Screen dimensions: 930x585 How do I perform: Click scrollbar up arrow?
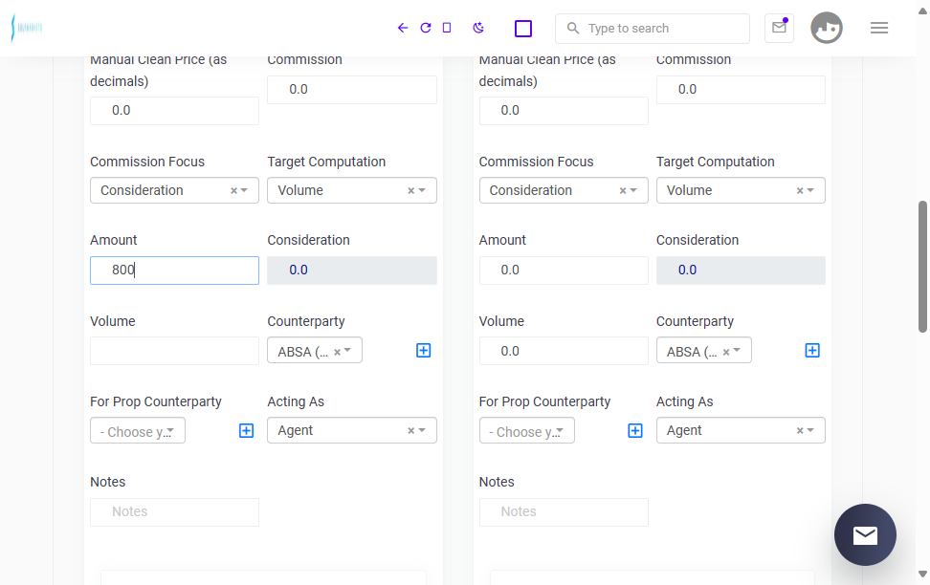(922, 11)
